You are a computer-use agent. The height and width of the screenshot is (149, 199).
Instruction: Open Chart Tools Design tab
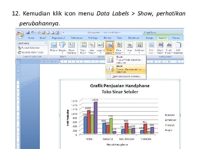coord(149,38)
